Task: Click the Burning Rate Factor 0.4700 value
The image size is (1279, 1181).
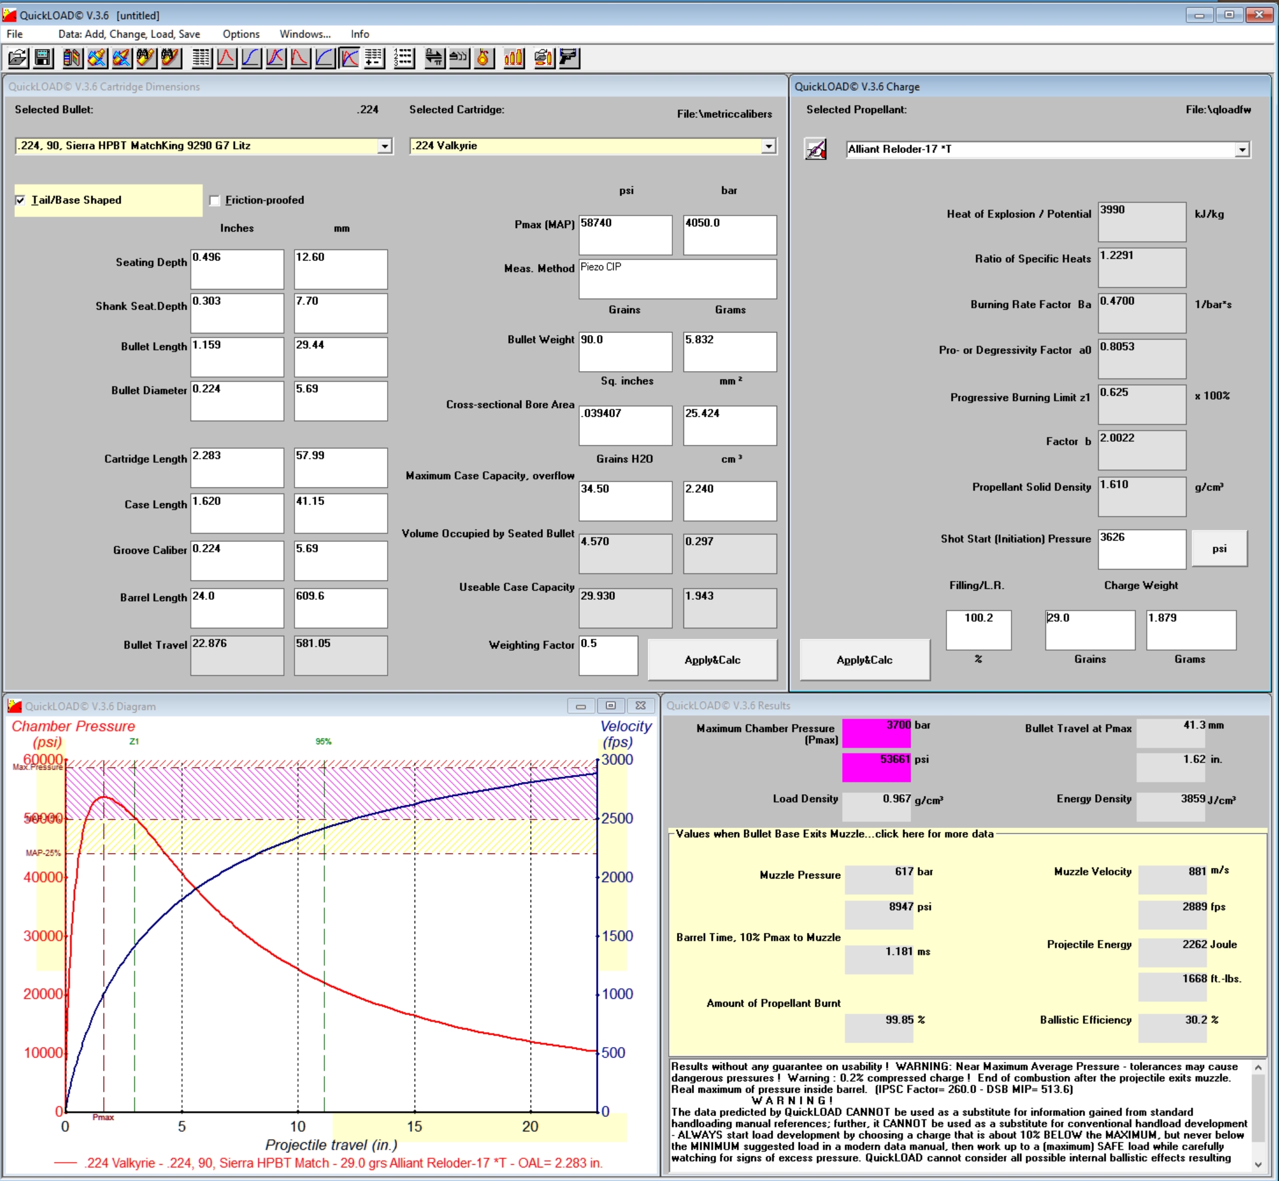Action: pos(1141,313)
